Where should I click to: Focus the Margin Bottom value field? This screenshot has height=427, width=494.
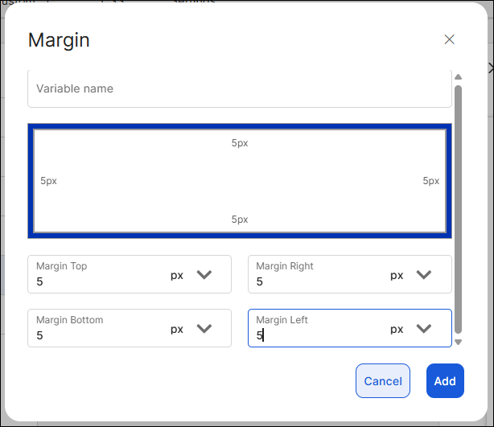(x=97, y=335)
